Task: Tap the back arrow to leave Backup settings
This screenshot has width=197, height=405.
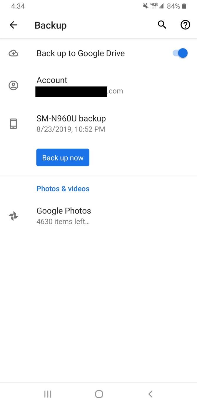Action: point(13,25)
